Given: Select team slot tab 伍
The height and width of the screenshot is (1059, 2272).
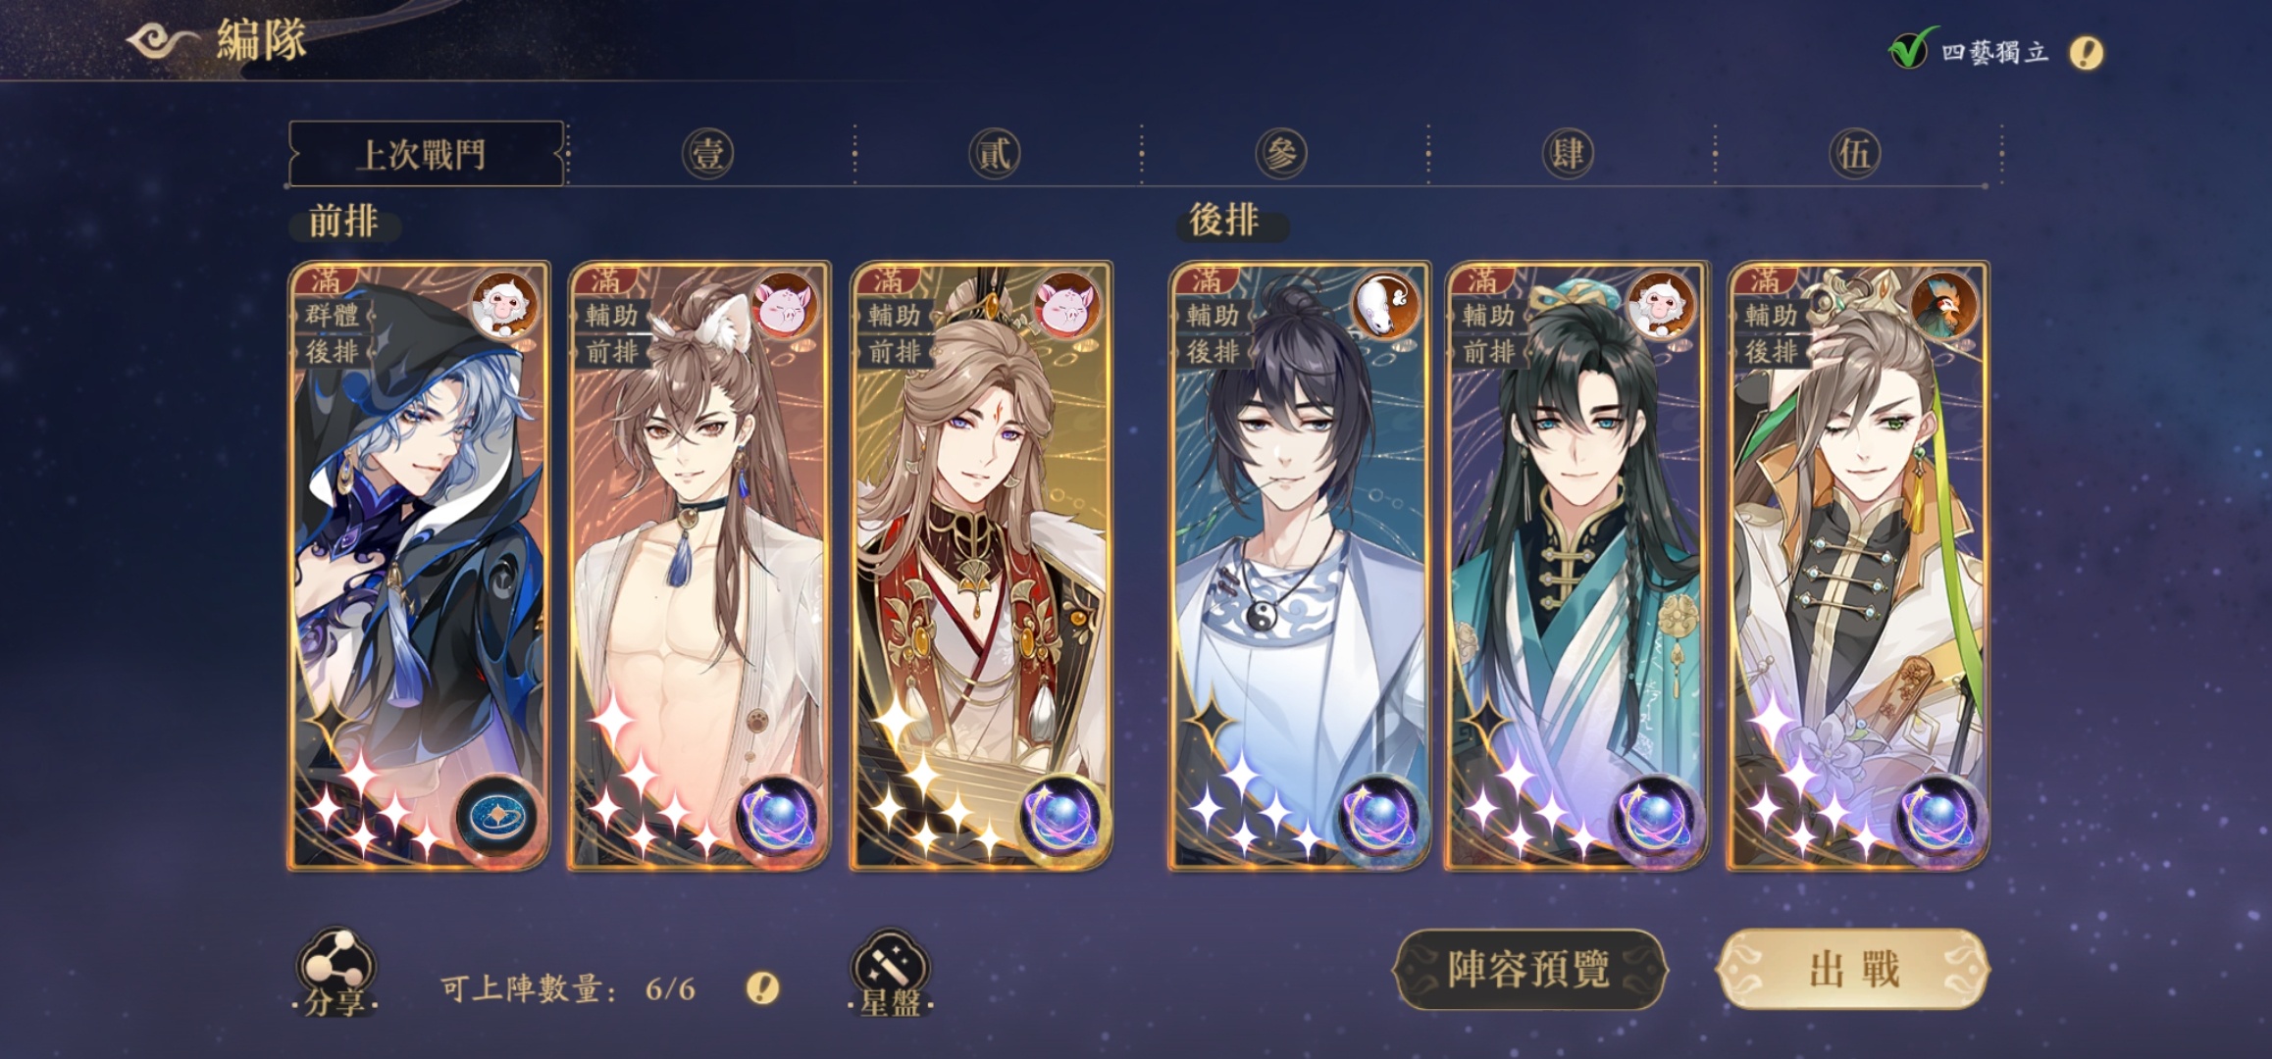Looking at the screenshot, I should [1854, 154].
